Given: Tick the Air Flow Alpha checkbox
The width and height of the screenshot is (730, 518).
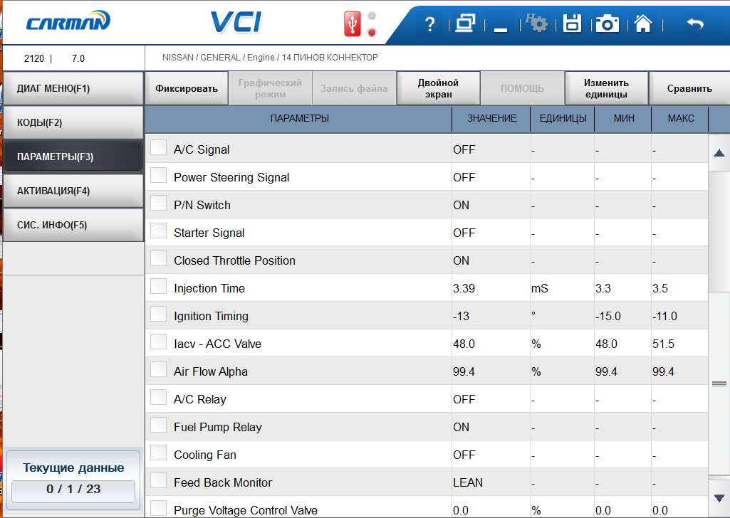Looking at the screenshot, I should click(x=158, y=369).
